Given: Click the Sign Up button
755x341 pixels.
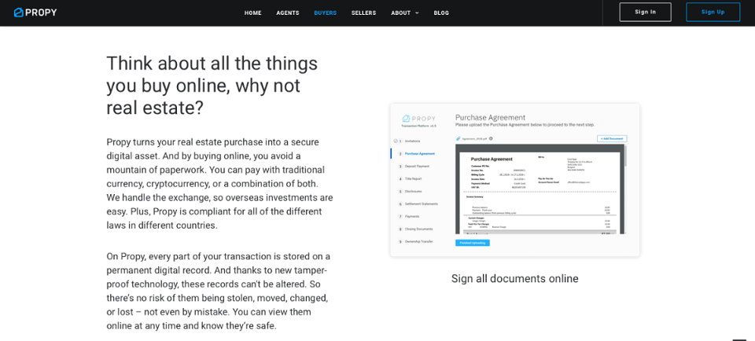Looking at the screenshot, I should 713,12.
